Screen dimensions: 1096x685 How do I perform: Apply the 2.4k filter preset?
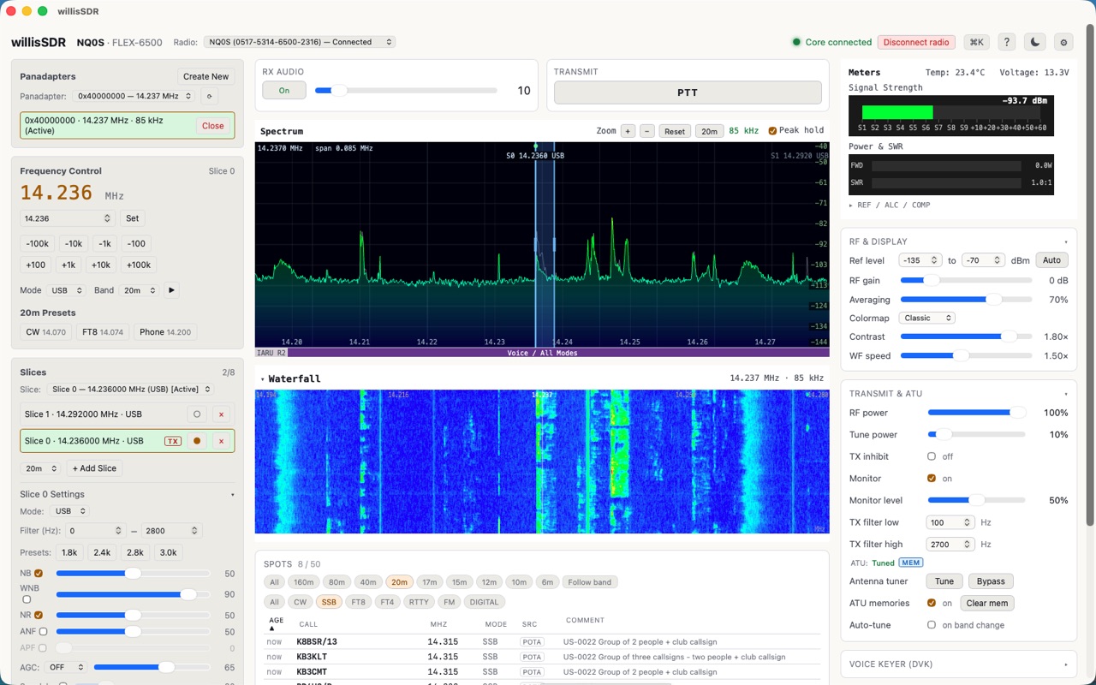pyautogui.click(x=102, y=552)
